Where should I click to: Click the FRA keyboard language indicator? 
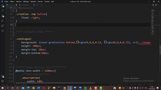(x=146, y=88)
